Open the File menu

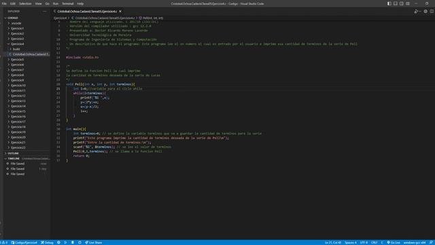point(4,3)
